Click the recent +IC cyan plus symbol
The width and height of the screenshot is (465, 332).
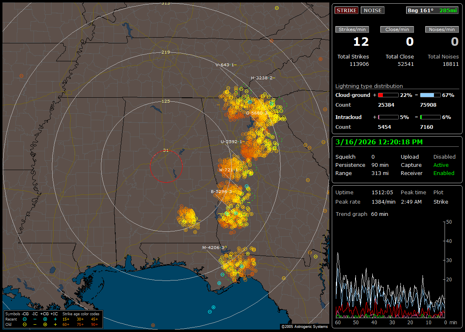tap(55, 319)
